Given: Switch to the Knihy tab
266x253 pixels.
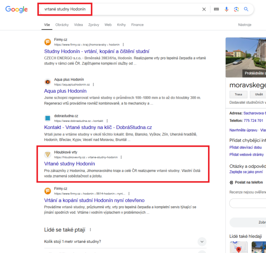Looking at the screenshot, I should (121, 25).
